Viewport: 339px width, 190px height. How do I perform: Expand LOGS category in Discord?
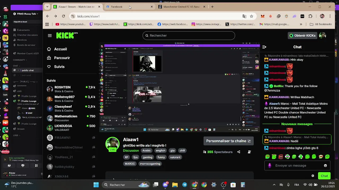[16, 135]
